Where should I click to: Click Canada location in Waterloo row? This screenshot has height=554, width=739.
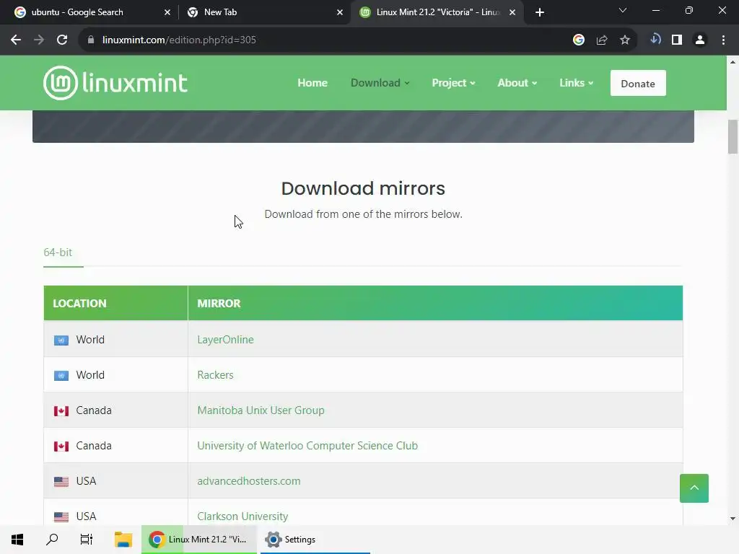click(x=94, y=446)
